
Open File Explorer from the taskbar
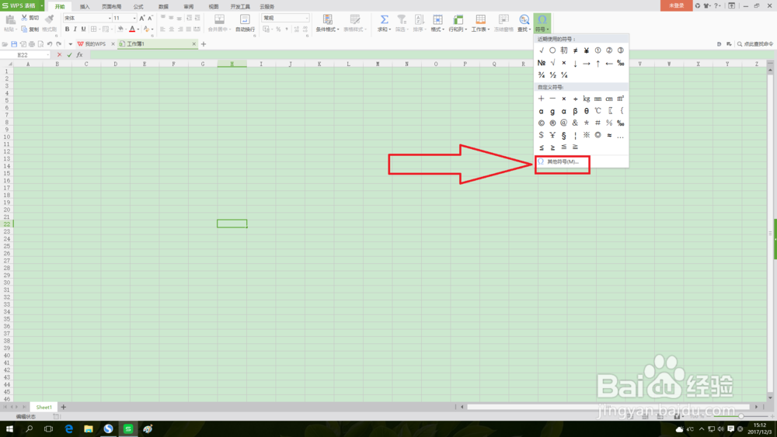(89, 428)
